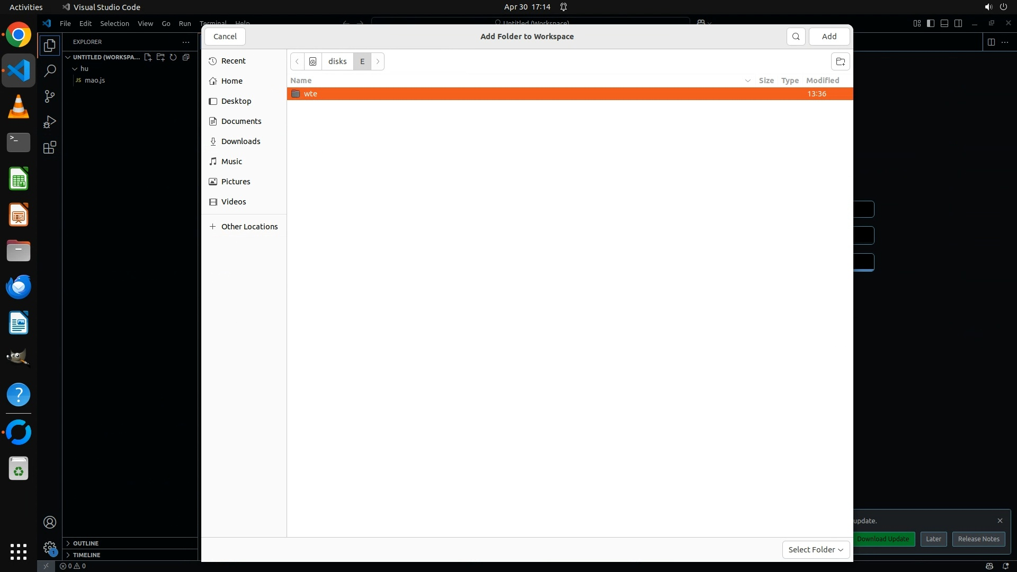Image resolution: width=1017 pixels, height=572 pixels.
Task: Open the Selection menu
Action: point(114,23)
